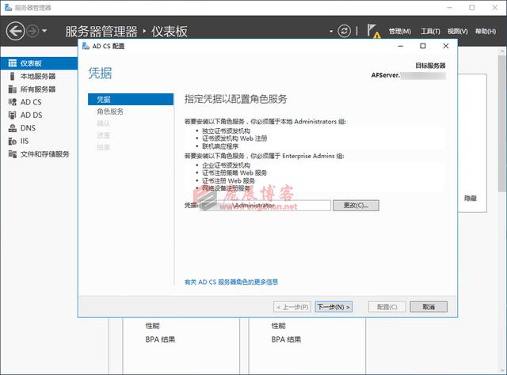Click the AFServer target server name

pyautogui.click(x=409, y=75)
